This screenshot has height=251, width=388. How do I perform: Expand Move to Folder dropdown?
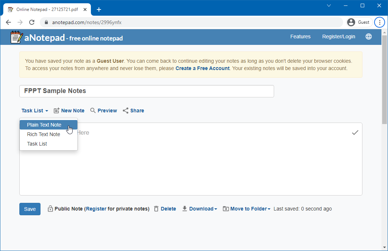point(247,209)
